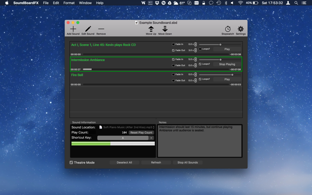This screenshot has width=312, height=195.
Task: Uncheck Fade In for Intermission Ambiance
Action: point(173,59)
